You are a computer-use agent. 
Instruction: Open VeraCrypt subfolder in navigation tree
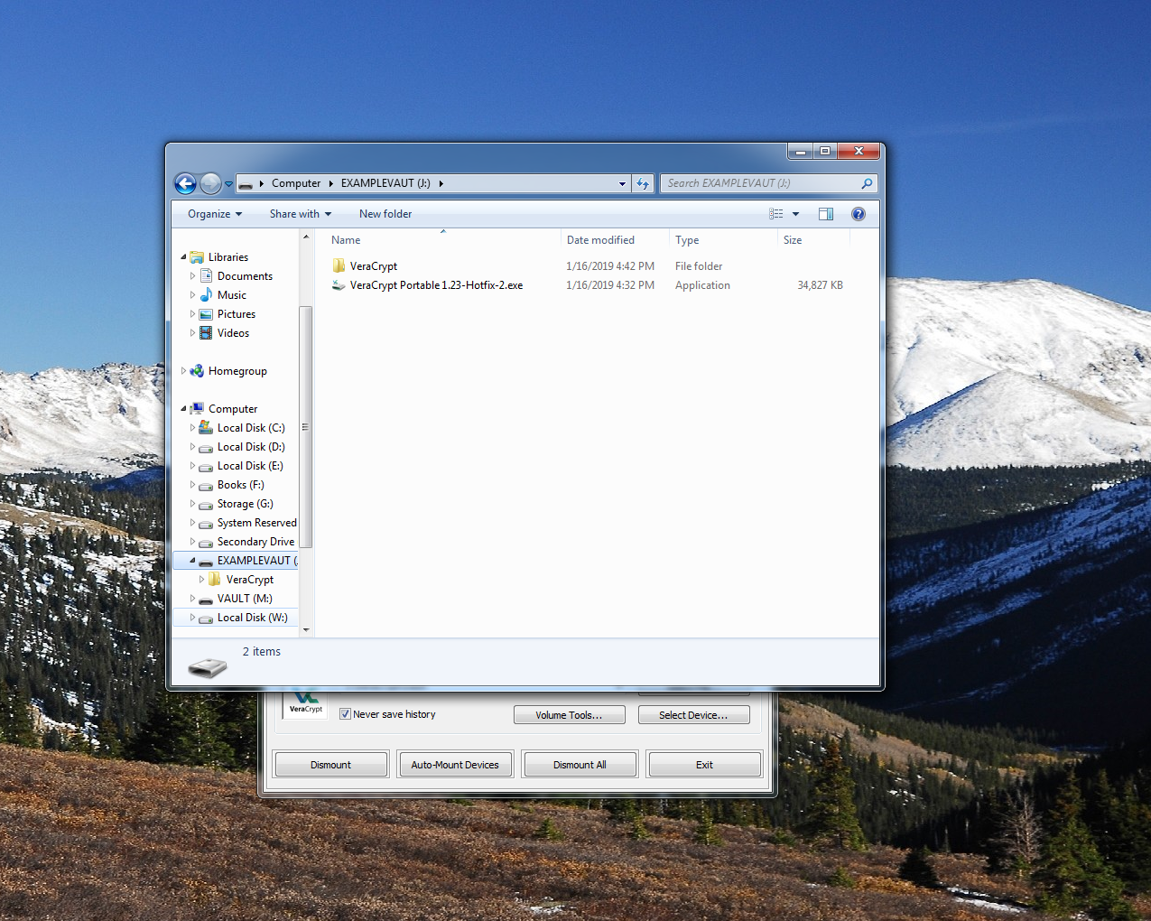pos(249,580)
